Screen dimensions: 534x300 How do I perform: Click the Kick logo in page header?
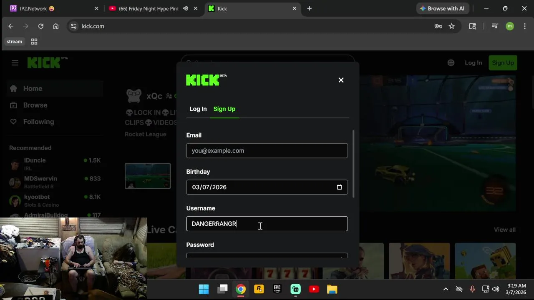47,62
